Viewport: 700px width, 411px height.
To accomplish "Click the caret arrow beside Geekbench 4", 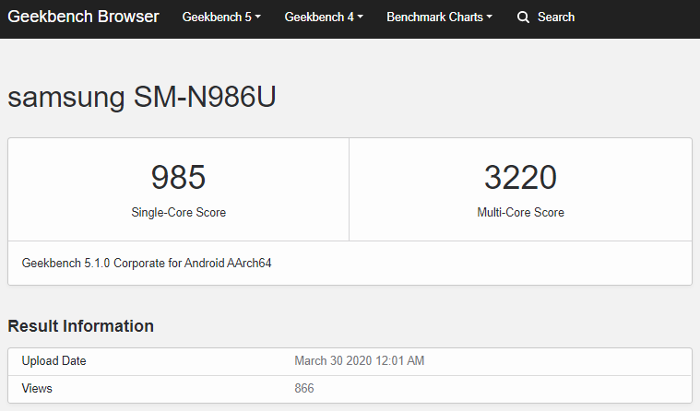I will pyautogui.click(x=360, y=18).
